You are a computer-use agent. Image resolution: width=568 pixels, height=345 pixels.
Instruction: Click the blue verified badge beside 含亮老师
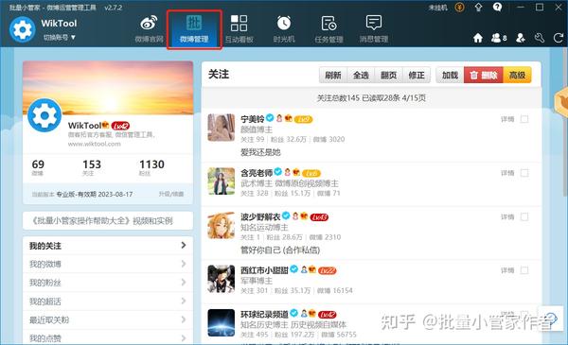tap(277, 171)
